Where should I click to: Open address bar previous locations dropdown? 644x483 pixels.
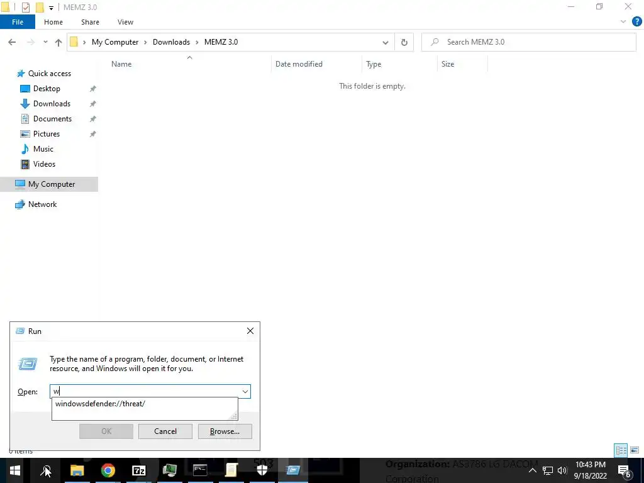[x=386, y=42]
